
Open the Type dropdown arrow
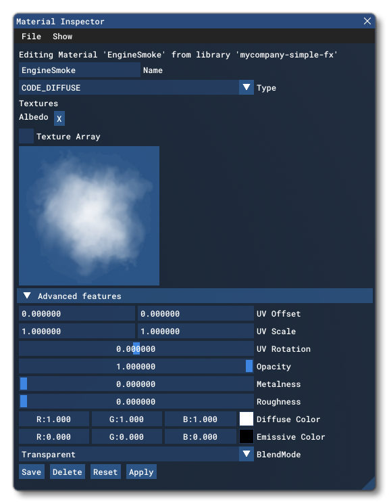tap(247, 87)
